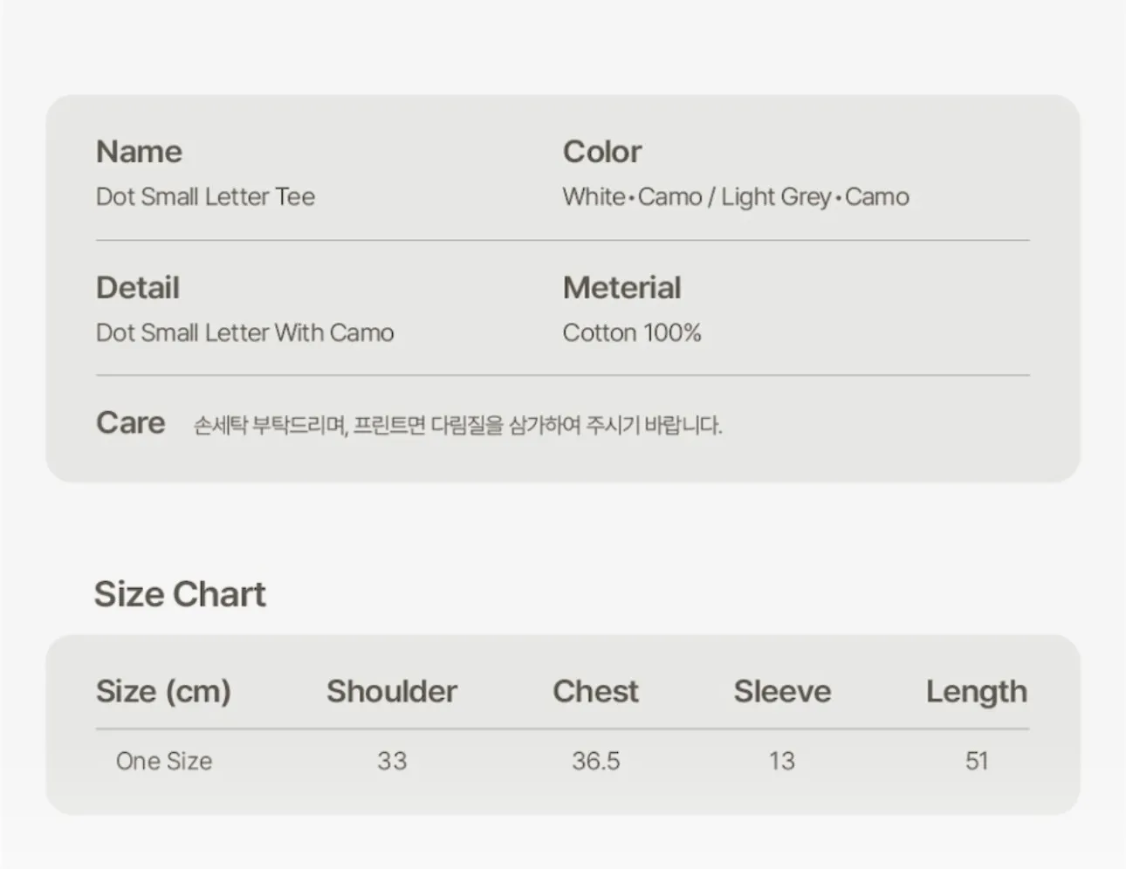Click the Detail heading label
Image resolution: width=1126 pixels, height=869 pixels.
(137, 288)
